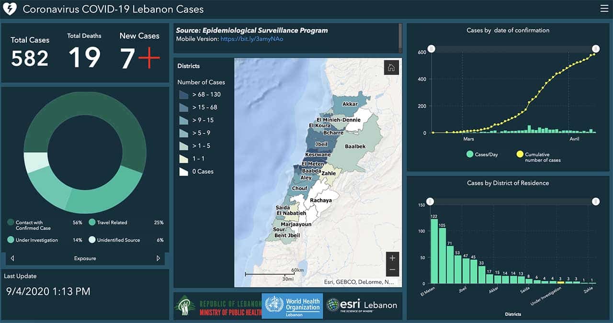Screen dimensions: 613x323
Task: Zoom out on the map
Action: point(392,270)
